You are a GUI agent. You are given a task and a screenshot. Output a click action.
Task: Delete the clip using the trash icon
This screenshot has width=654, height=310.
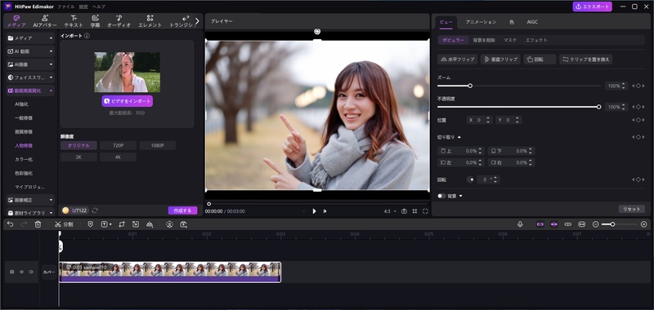[38, 224]
